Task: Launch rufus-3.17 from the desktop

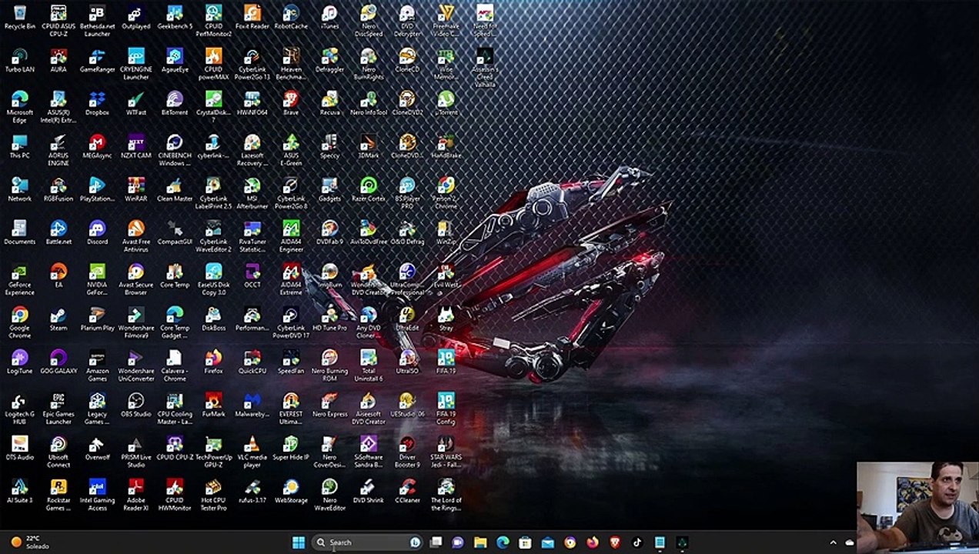Action: point(252,492)
